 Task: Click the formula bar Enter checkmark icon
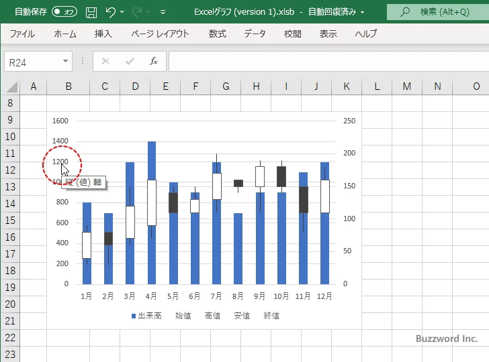click(x=130, y=61)
